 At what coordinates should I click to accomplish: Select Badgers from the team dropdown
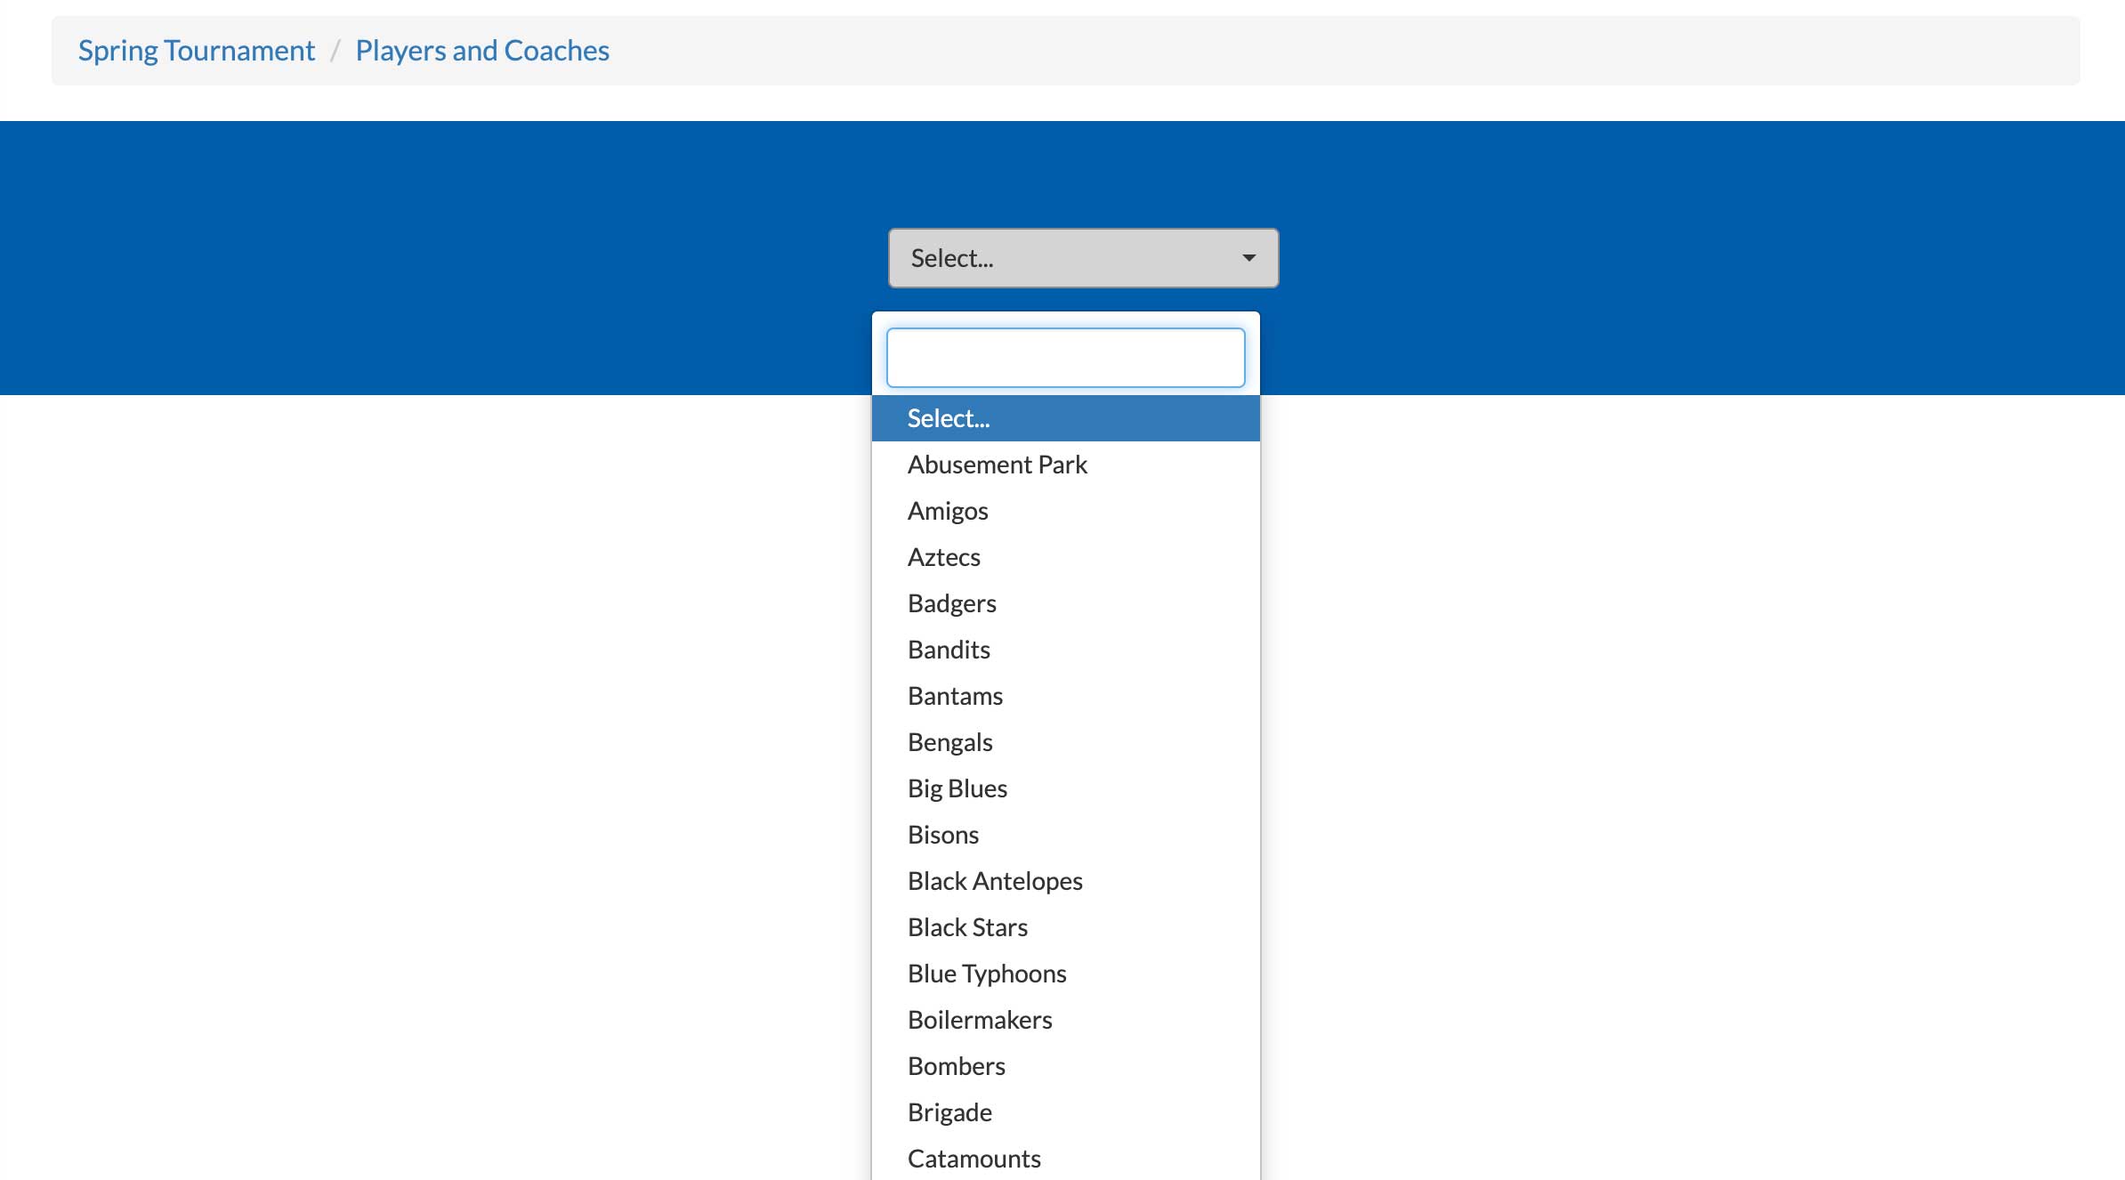click(951, 602)
